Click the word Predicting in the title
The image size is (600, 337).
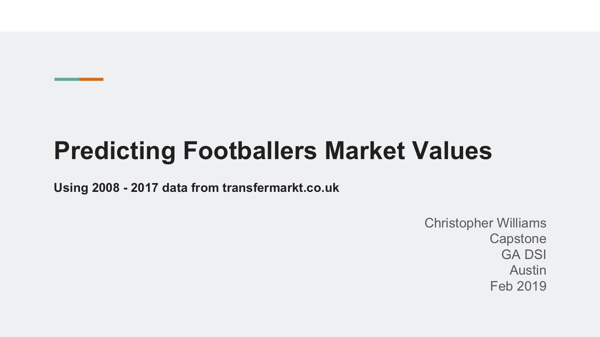pyautogui.click(x=115, y=151)
